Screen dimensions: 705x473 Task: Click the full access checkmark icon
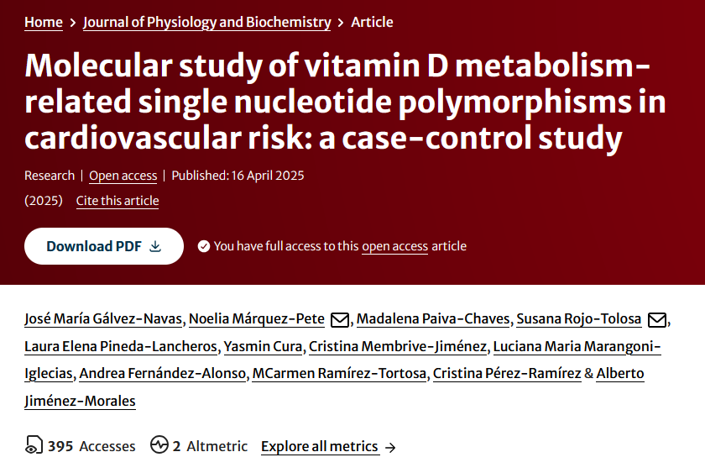tap(203, 246)
